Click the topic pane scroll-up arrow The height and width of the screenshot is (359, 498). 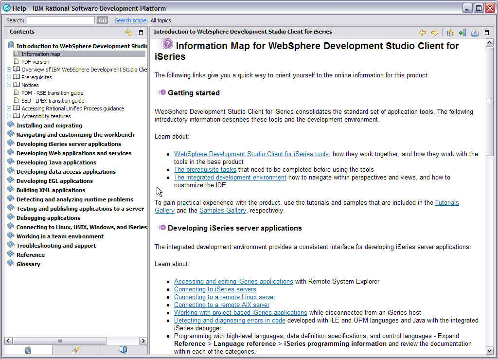[489, 43]
